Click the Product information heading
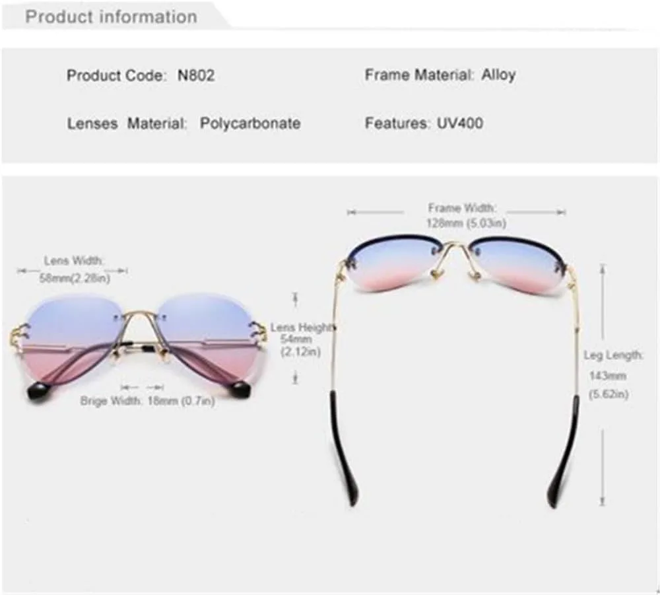The image size is (660, 595). [111, 17]
